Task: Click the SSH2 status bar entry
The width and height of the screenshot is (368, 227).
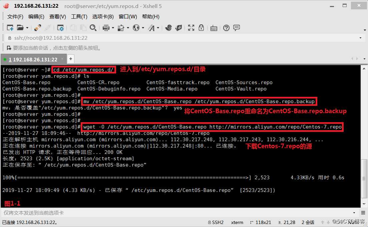Action: [216, 222]
